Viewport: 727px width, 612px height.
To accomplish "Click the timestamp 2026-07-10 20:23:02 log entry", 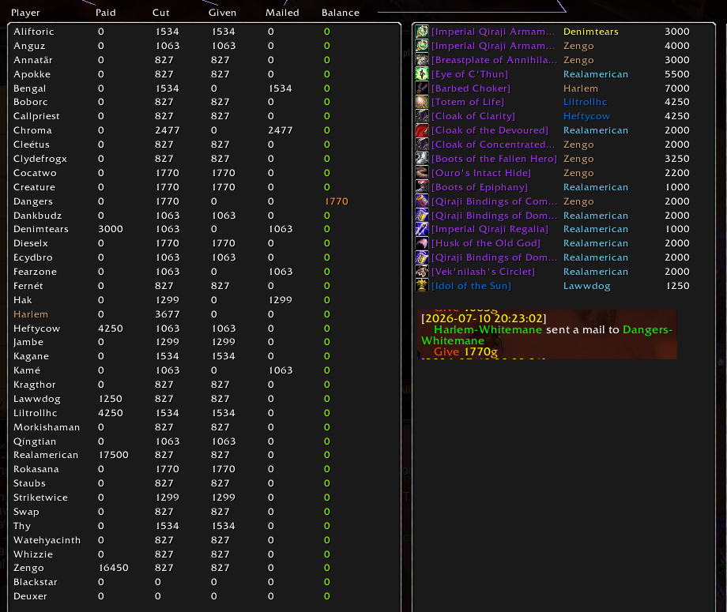I will pos(484,319).
